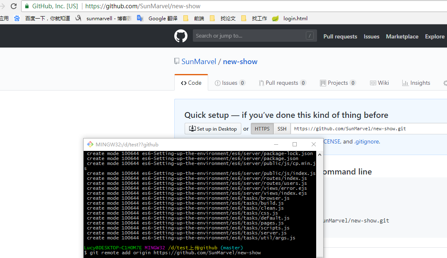The height and width of the screenshot is (258, 447).
Task: Click the git remote add origin command line
Action: (x=173, y=253)
